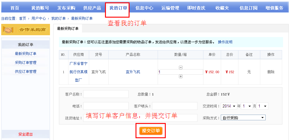This screenshot has height=140, width=289.
Task: Click the 客户名称 input field
Action: click(x=106, y=94)
